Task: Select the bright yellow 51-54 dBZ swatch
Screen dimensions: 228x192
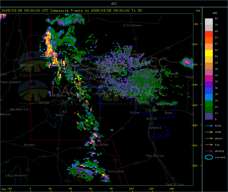Action: pos(209,53)
